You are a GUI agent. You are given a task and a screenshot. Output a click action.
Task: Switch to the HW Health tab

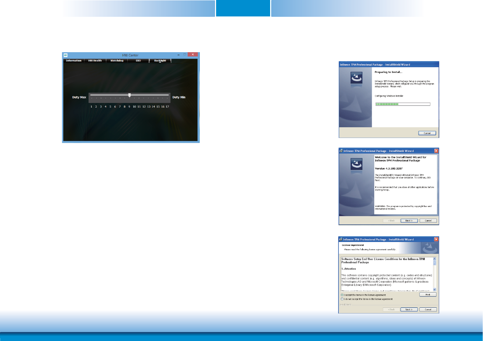point(95,61)
